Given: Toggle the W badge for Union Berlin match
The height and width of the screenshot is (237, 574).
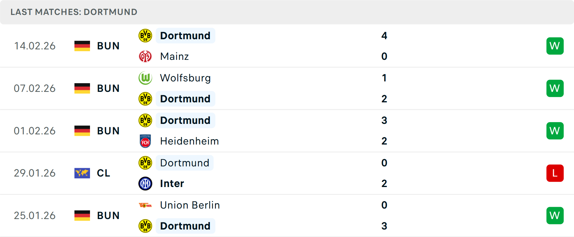Looking at the screenshot, I should (555, 215).
